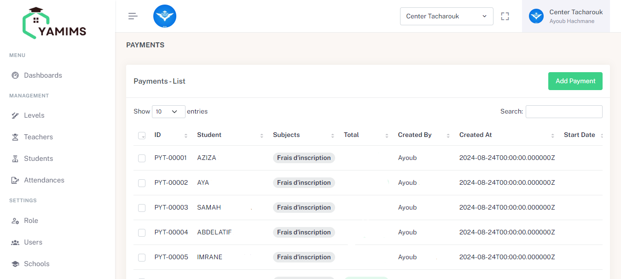This screenshot has width=621, height=279.
Task: Open the Attendances tracking icon
Action: click(15, 180)
